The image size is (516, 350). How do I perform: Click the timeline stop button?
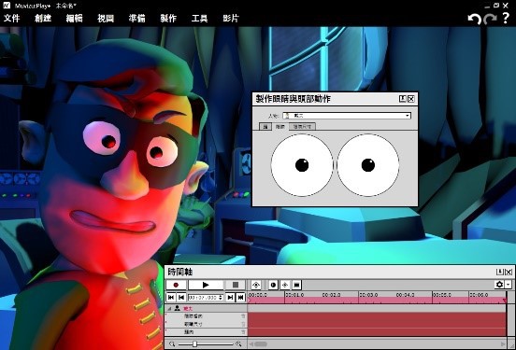[236, 285]
